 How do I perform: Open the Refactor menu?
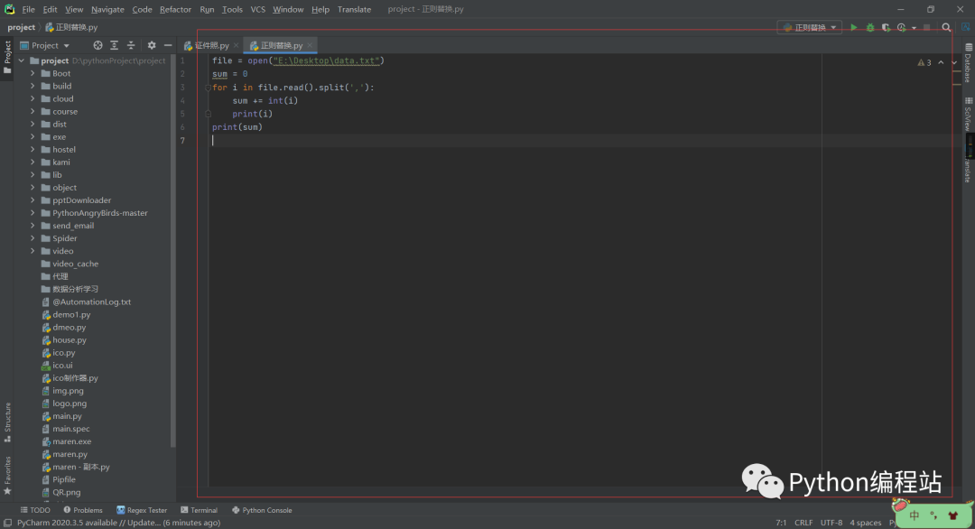175,9
